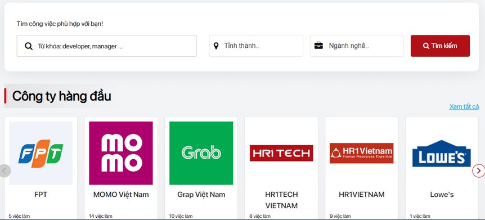This screenshot has height=220, width=485.
Task: Go to previous companies with left arrow
Action: coord(5,171)
